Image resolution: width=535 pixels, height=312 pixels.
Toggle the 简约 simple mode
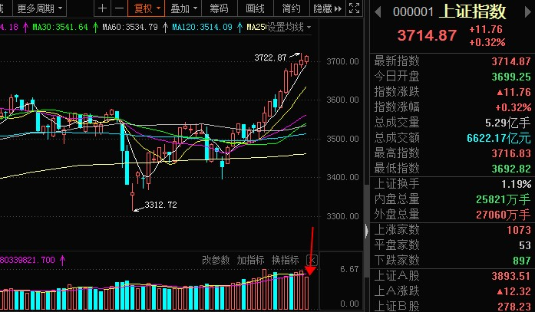pos(291,8)
